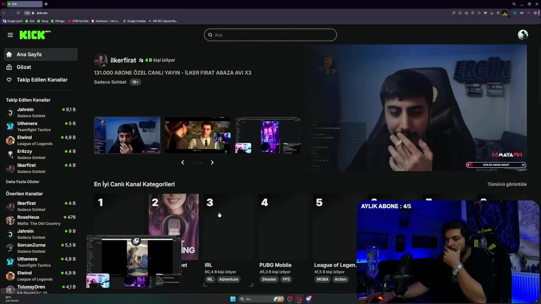Open the YouTube bookmark

78,21
